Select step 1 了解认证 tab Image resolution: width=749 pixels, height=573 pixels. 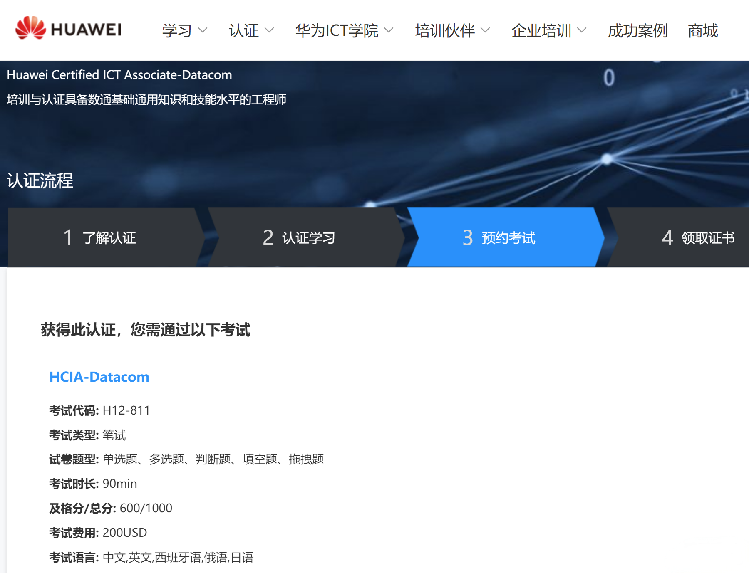click(106, 237)
